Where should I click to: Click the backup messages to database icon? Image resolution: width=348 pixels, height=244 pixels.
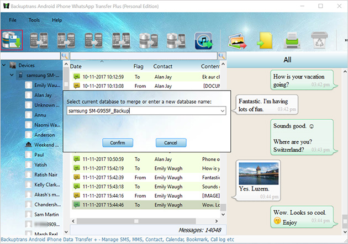(x=12, y=40)
